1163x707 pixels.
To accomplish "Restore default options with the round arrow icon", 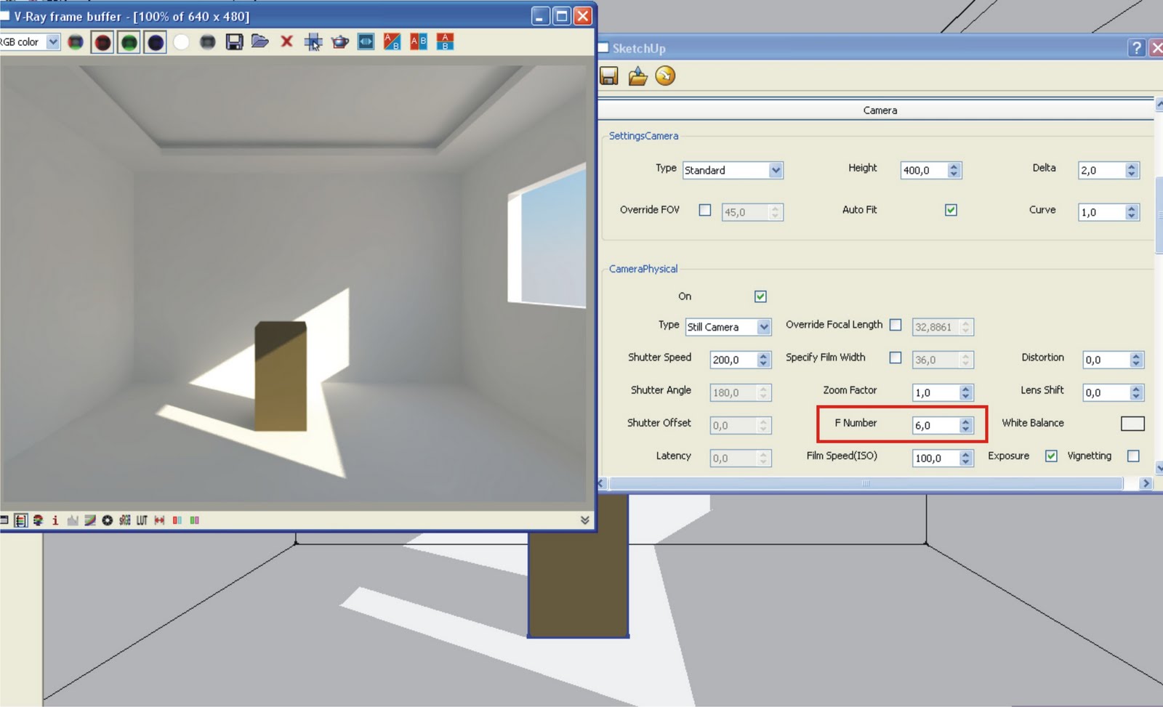I will click(x=665, y=76).
